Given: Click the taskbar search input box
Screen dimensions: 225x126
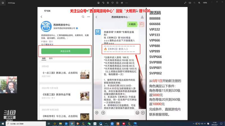Looking at the screenshot, I should [x=26, y=124].
